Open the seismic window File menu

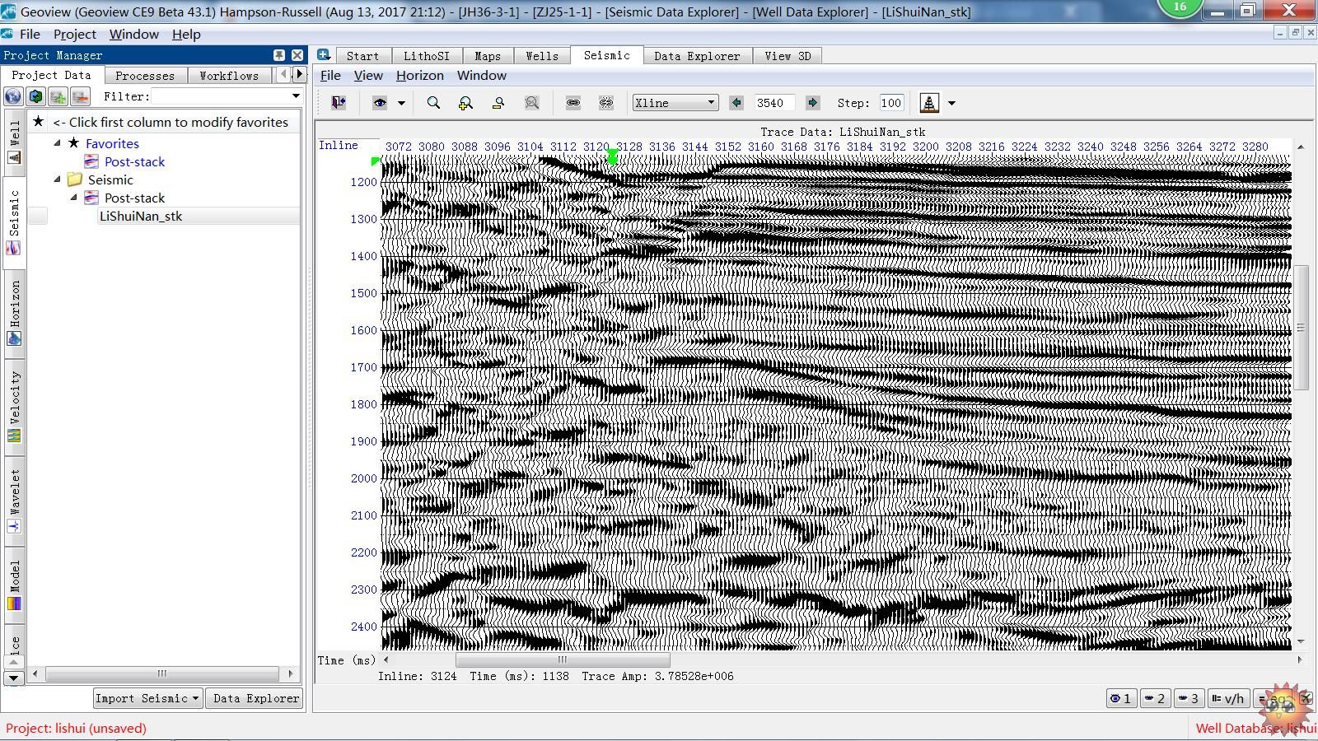[330, 75]
